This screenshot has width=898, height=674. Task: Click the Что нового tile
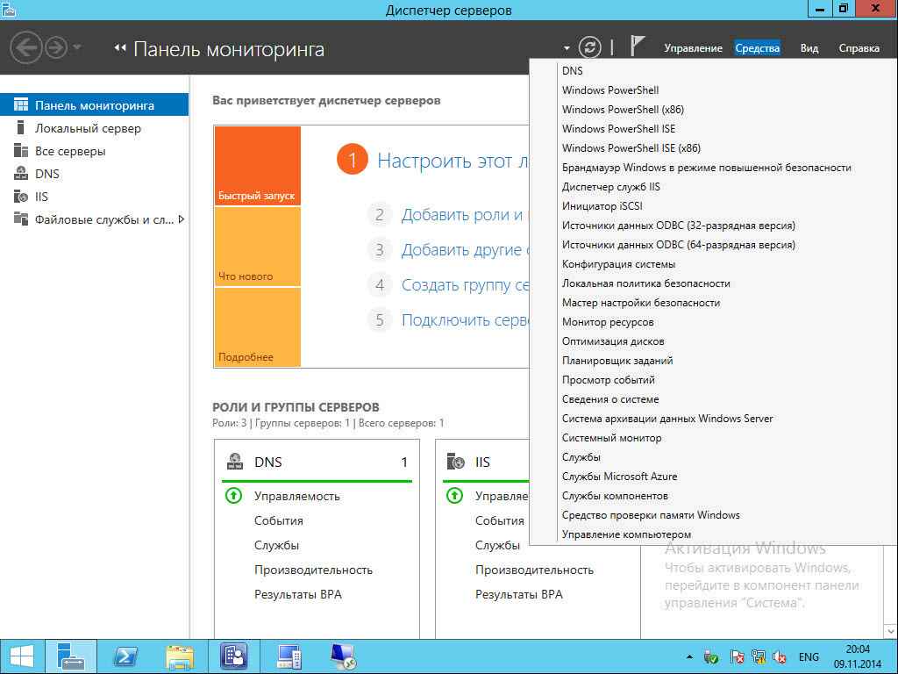tap(257, 247)
